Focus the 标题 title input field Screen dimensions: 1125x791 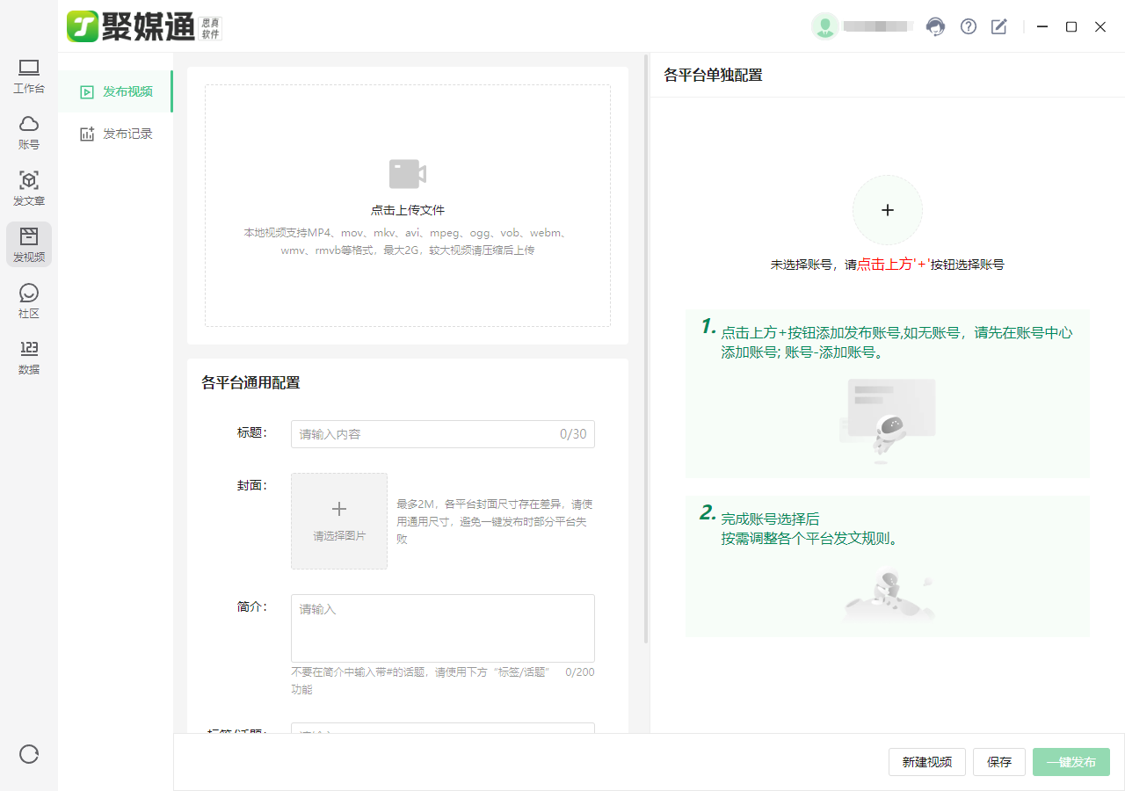coord(443,434)
